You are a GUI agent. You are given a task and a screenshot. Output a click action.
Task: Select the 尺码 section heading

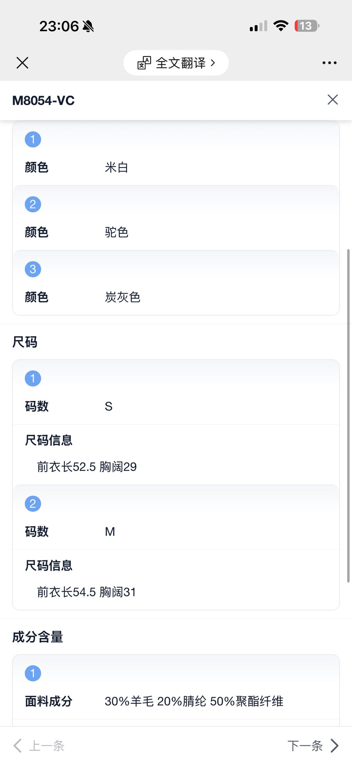[25, 342]
